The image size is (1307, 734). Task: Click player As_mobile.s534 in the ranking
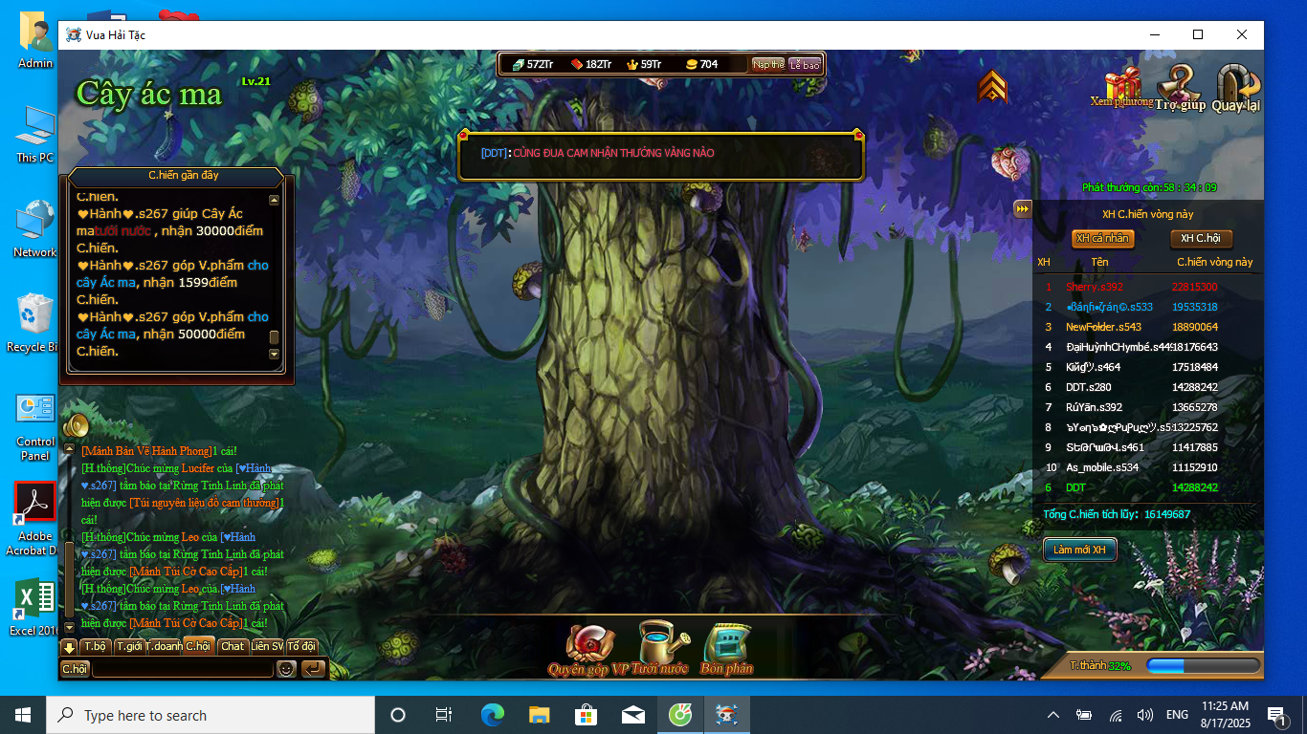[1102, 467]
